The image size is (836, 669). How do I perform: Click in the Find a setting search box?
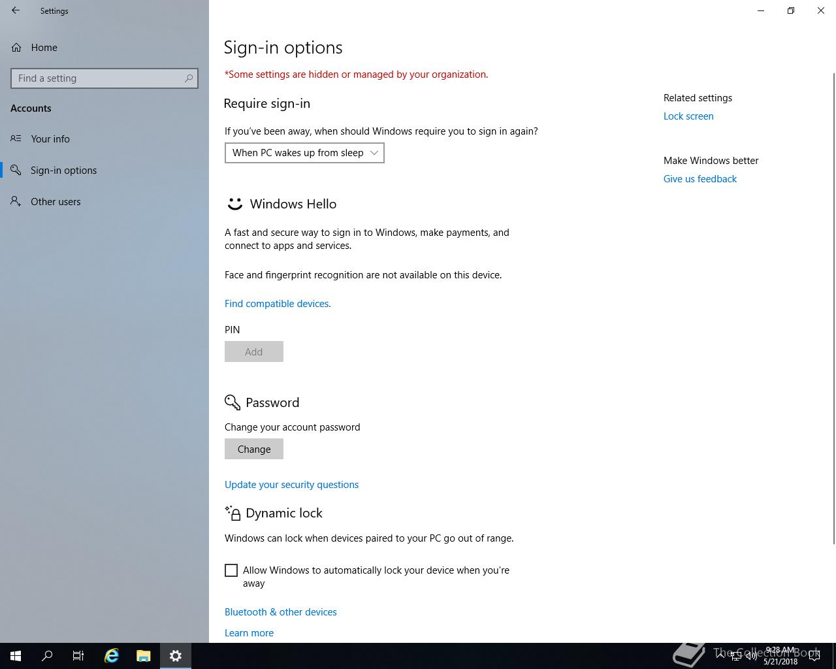(x=104, y=78)
